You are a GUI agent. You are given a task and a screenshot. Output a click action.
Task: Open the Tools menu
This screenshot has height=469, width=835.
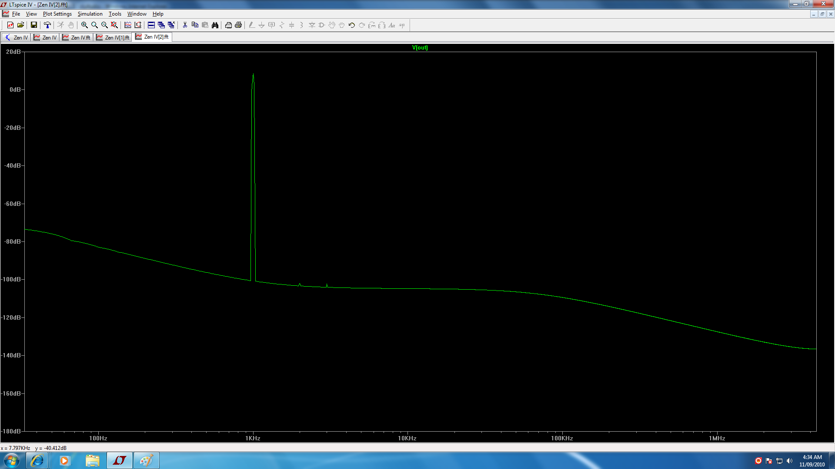115,14
